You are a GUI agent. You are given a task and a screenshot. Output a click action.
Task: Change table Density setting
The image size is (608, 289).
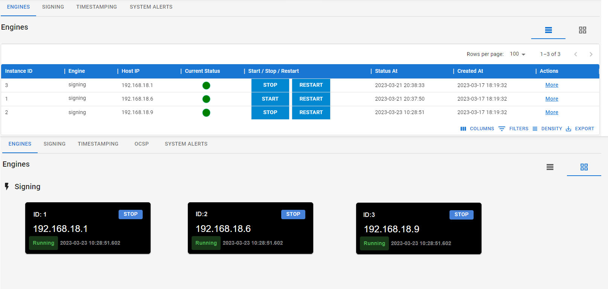[x=547, y=129]
